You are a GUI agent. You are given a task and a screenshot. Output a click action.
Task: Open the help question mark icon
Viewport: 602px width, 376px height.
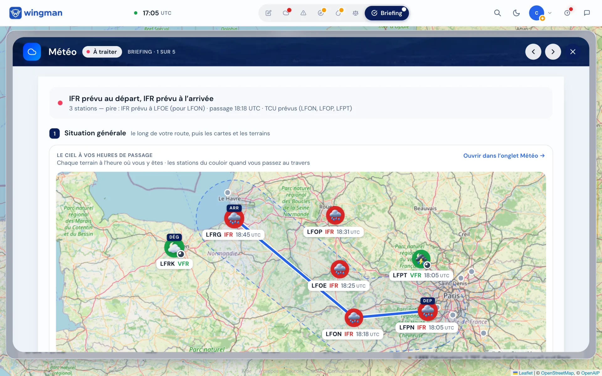click(x=567, y=13)
